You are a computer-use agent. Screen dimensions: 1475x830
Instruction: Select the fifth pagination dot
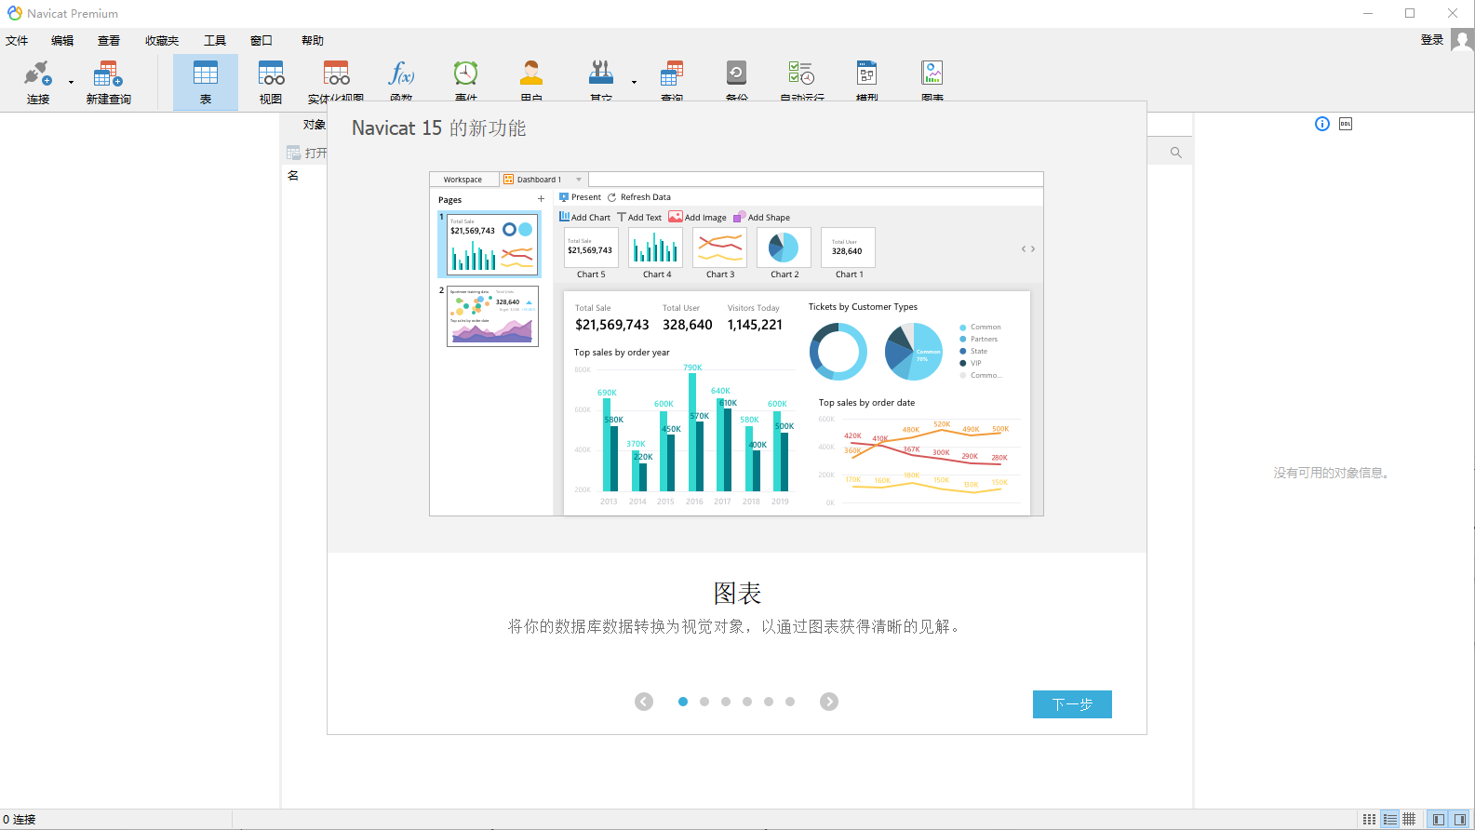pyautogui.click(x=769, y=702)
